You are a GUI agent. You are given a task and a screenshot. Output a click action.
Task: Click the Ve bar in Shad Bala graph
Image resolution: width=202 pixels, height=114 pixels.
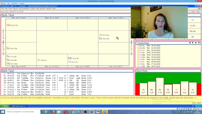coord(185,88)
